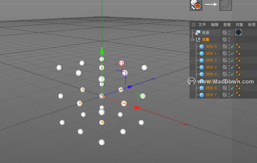Open the 对象 menu
Image resolution: width=257 pixels, height=163 pixels.
click(x=239, y=24)
